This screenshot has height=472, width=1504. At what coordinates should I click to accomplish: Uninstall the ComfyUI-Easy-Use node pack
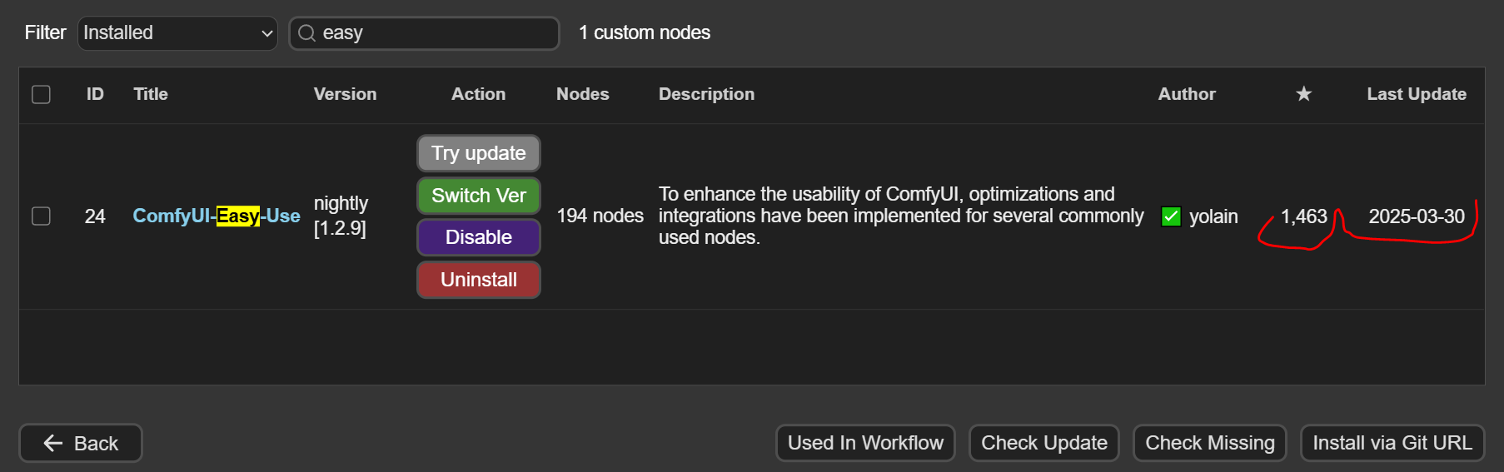click(x=479, y=280)
